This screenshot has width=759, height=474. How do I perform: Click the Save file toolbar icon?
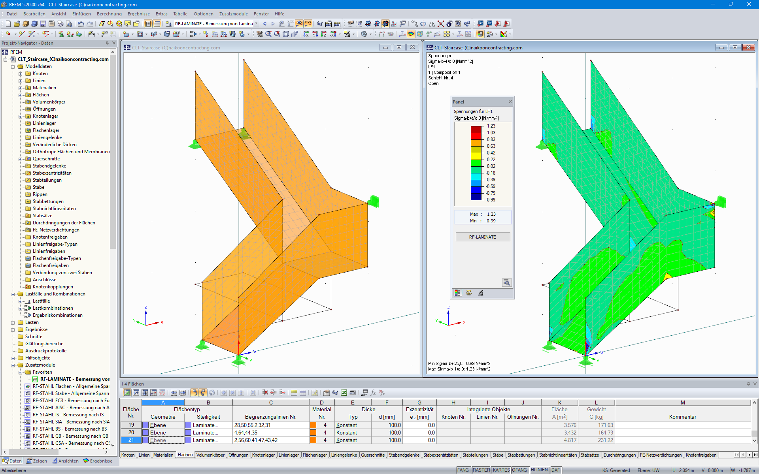(43, 24)
